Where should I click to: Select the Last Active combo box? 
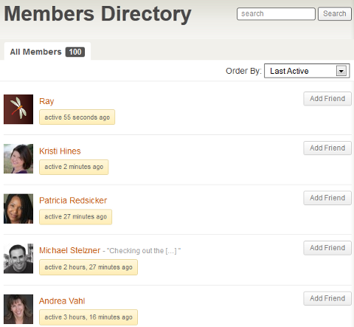307,71
